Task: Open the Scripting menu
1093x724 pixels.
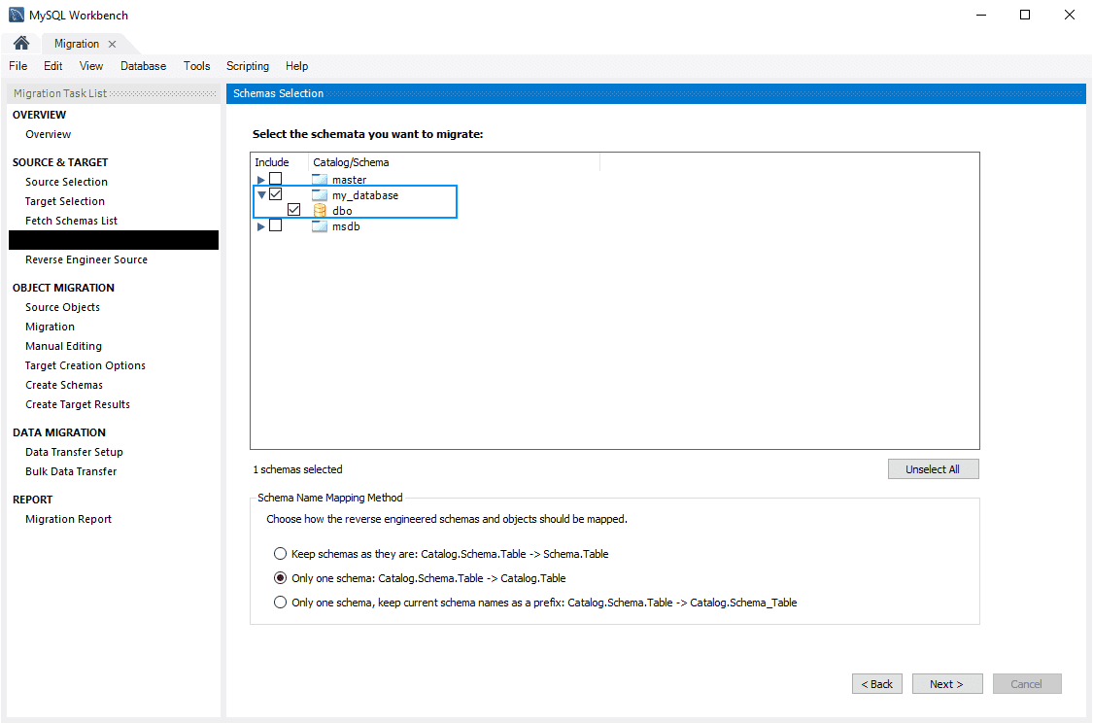Action: [x=248, y=66]
